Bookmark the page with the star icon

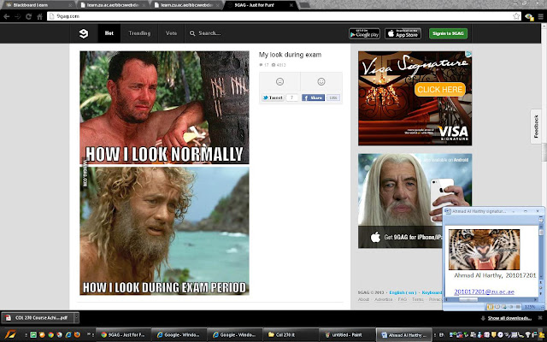(516, 16)
